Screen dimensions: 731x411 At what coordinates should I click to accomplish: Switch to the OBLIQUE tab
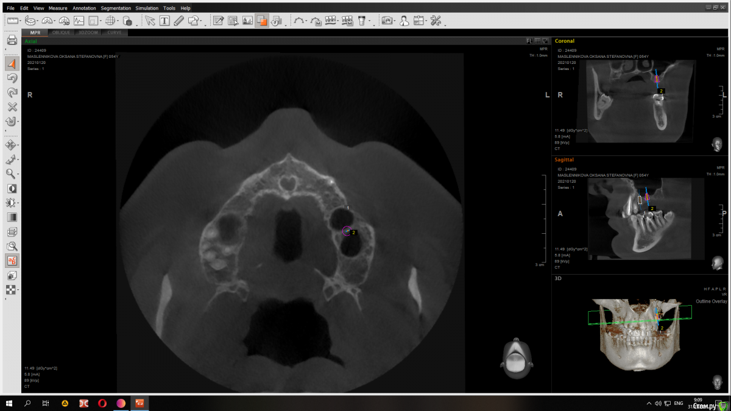tap(61, 32)
